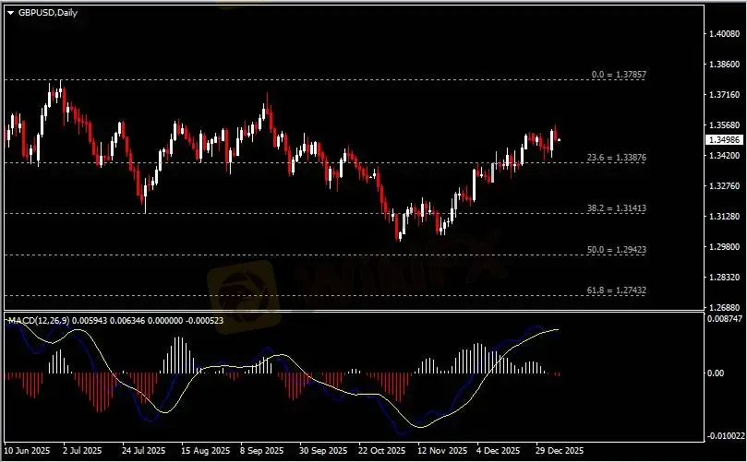The width and height of the screenshot is (747, 462).
Task: Click the 10 Jun 2025 date label
Action: coord(26,452)
